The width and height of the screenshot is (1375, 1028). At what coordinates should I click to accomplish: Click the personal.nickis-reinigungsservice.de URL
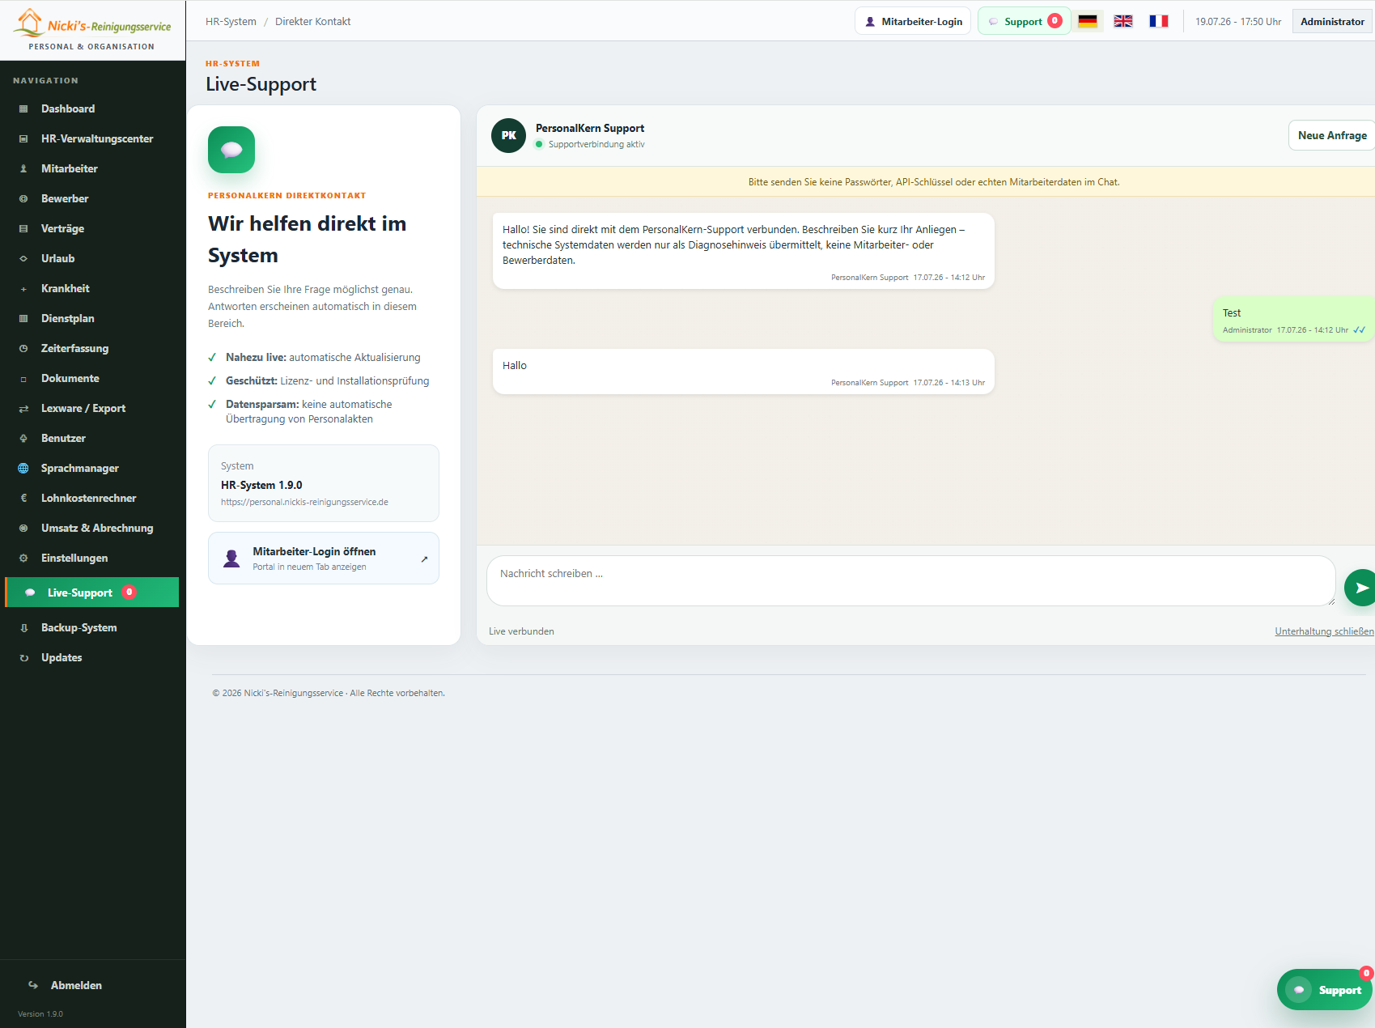point(304,502)
